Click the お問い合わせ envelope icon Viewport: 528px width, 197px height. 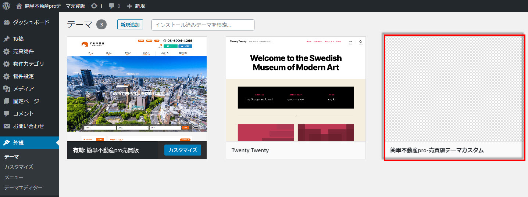tap(7, 126)
